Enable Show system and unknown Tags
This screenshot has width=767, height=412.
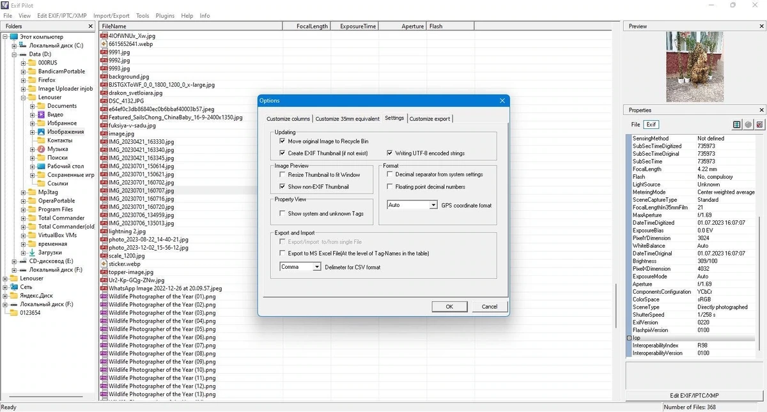(x=283, y=214)
